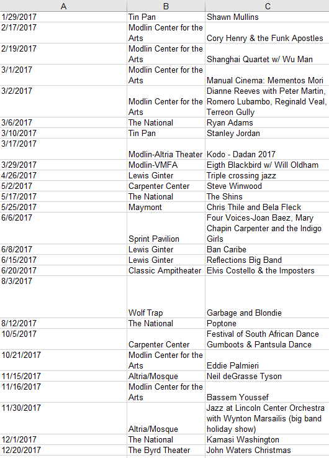Click the Ryan Adams cell
This screenshot has width=329, height=458.
pos(267,122)
